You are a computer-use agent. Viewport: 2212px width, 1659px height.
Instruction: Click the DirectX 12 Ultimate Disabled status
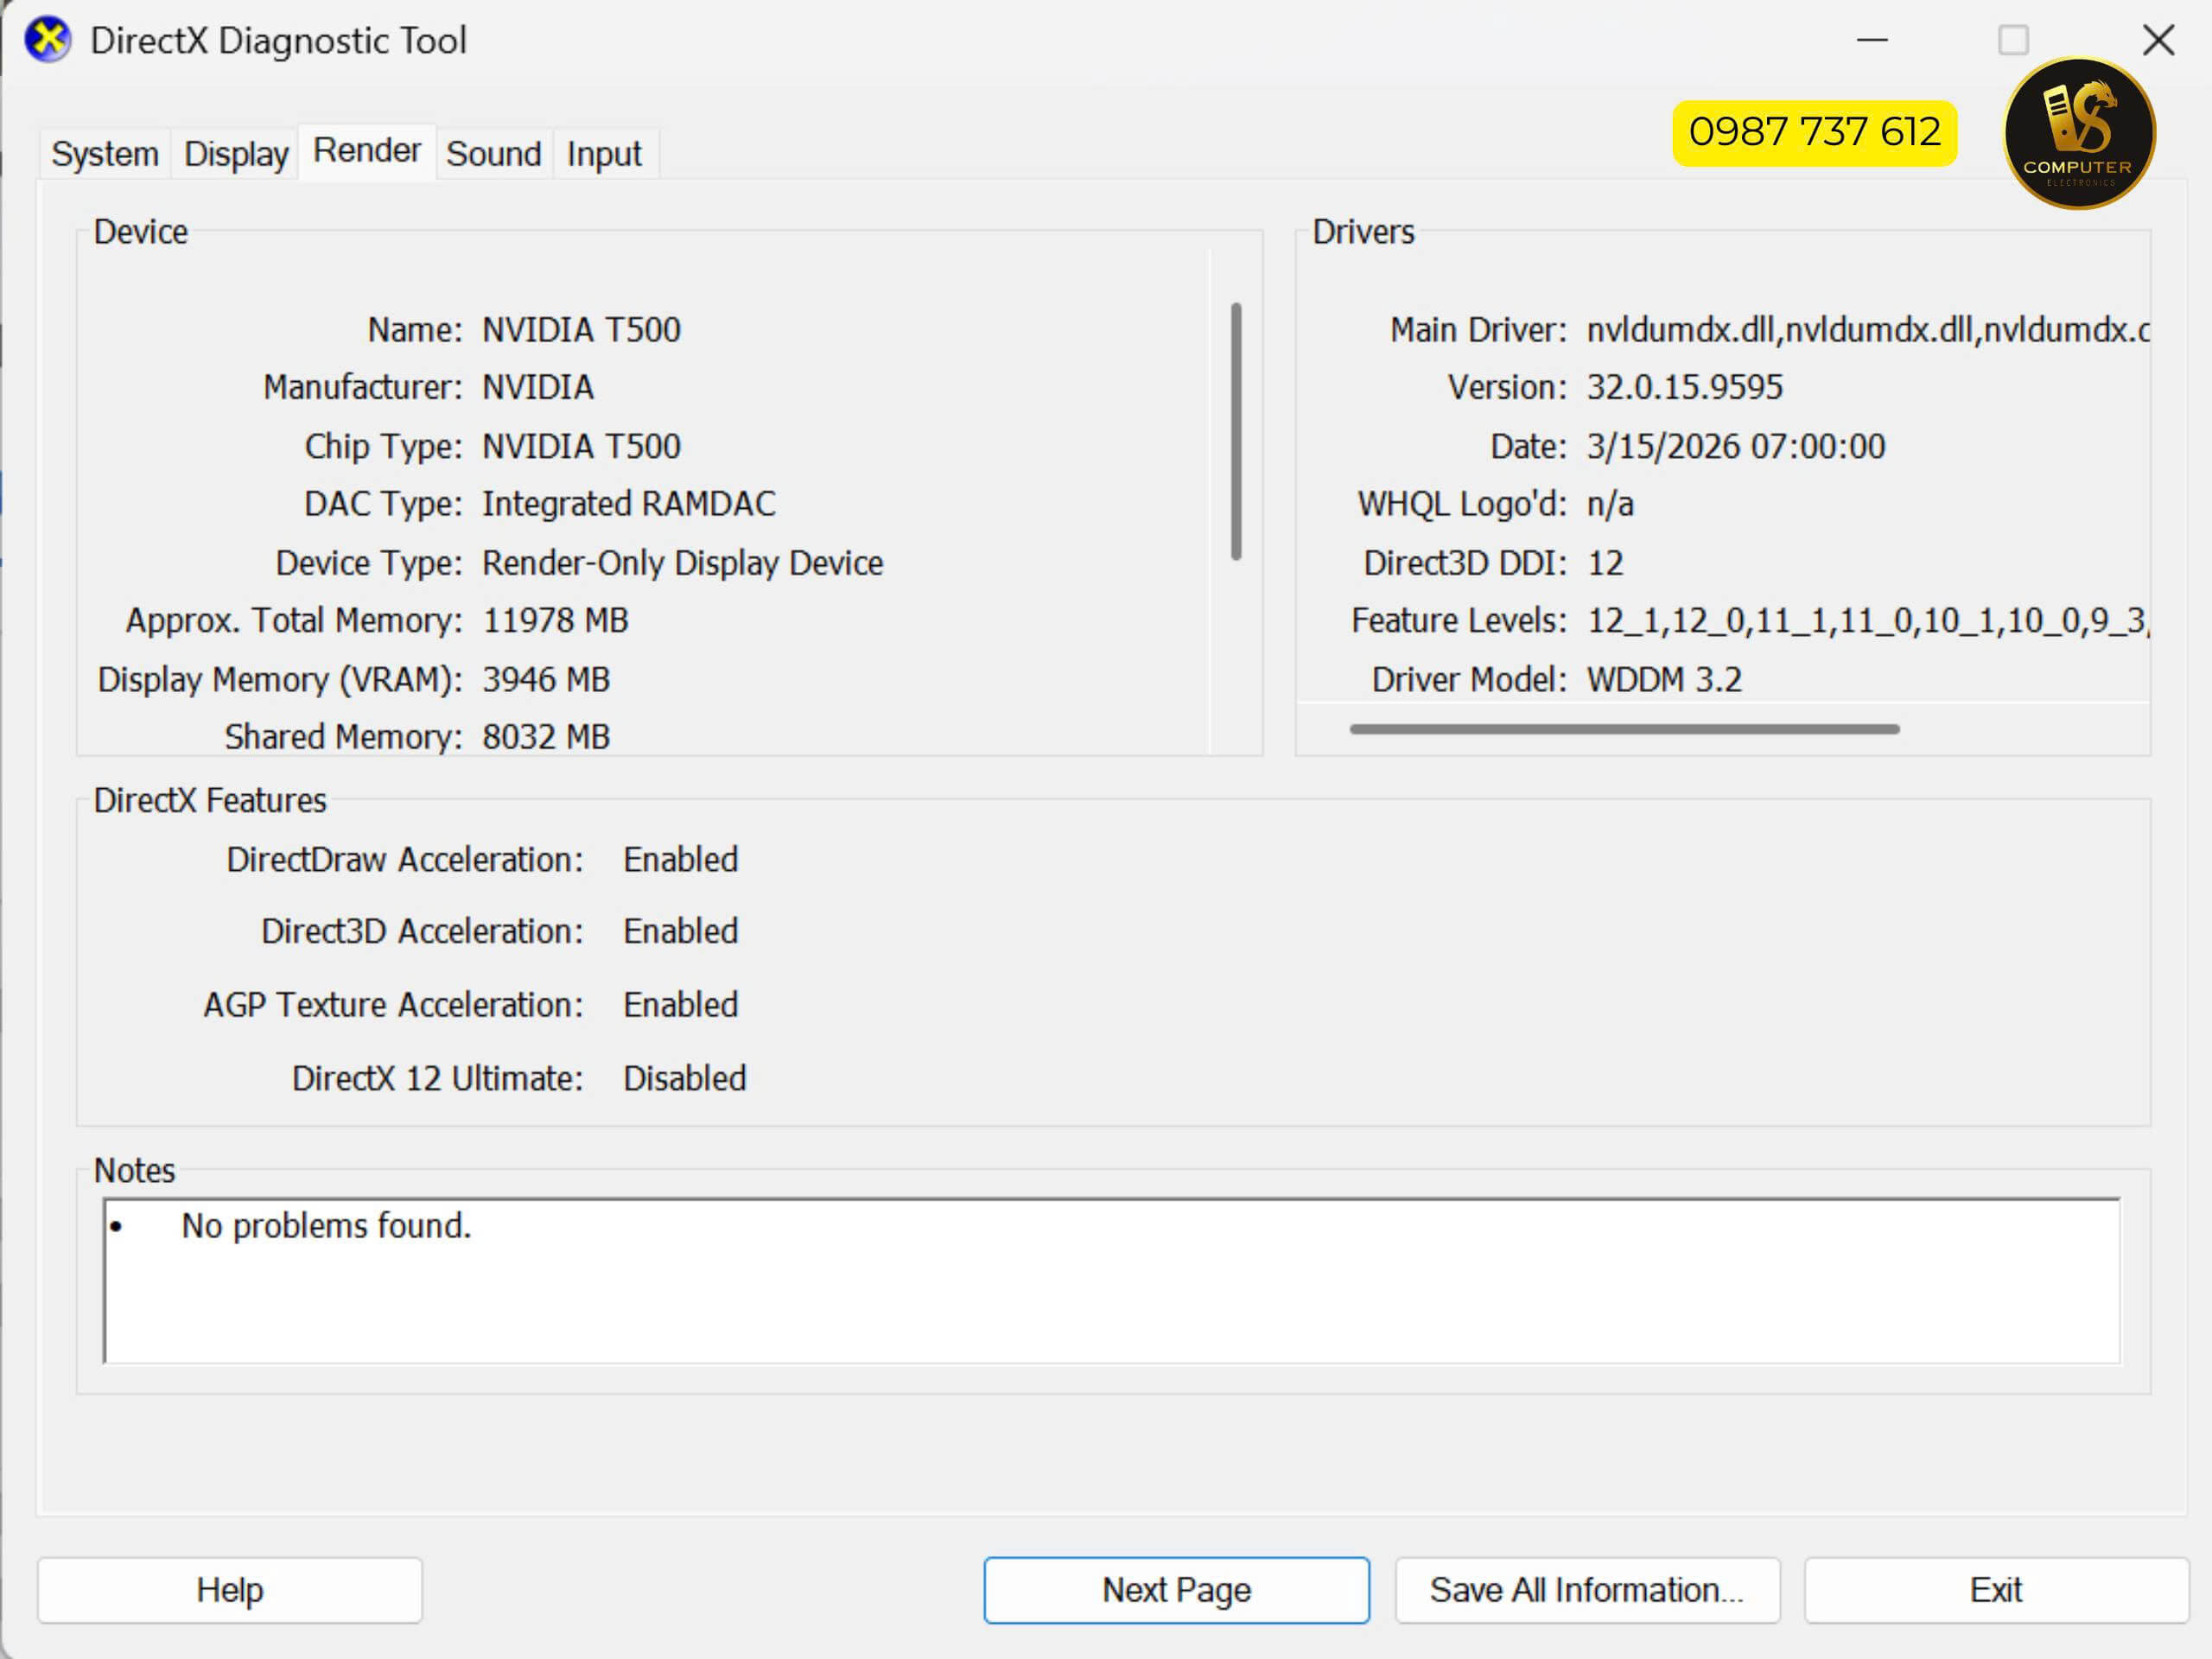click(685, 1079)
